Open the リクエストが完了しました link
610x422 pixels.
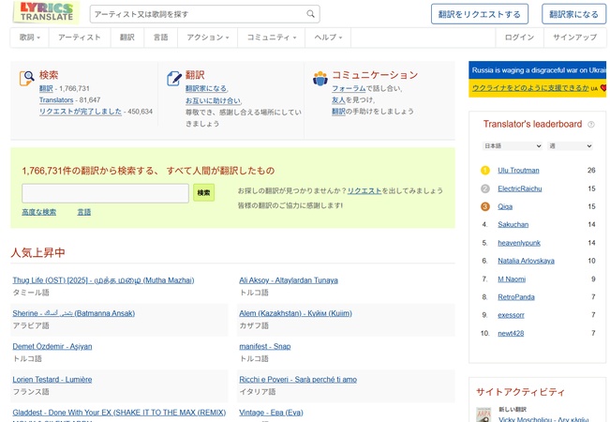click(x=81, y=112)
